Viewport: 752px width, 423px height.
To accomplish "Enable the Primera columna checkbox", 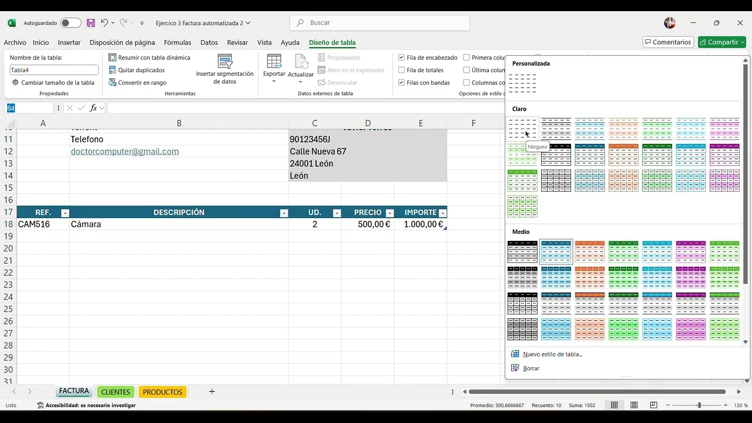I will pyautogui.click(x=466, y=58).
